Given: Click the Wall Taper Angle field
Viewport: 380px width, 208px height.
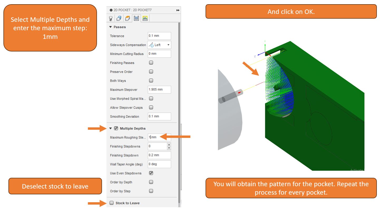Looking at the screenshot, I should pos(159,164).
